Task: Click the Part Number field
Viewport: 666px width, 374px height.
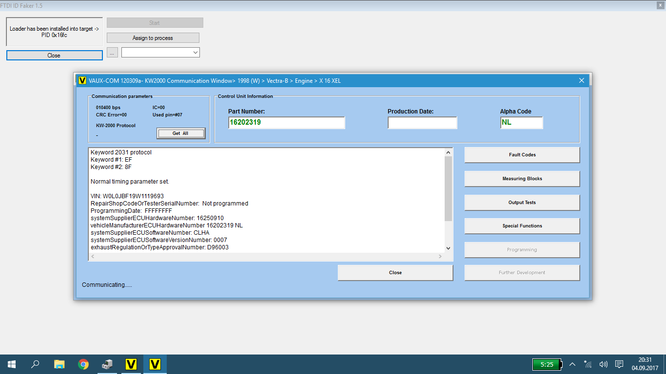Action: coord(286,123)
